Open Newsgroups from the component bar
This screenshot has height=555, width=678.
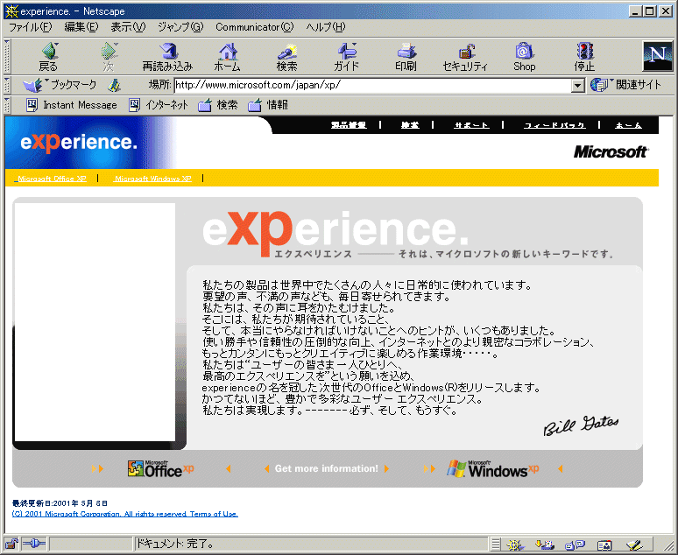[x=575, y=544]
